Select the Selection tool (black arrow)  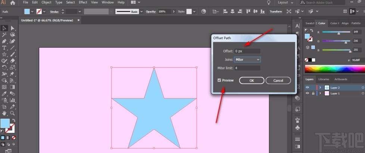(4, 28)
